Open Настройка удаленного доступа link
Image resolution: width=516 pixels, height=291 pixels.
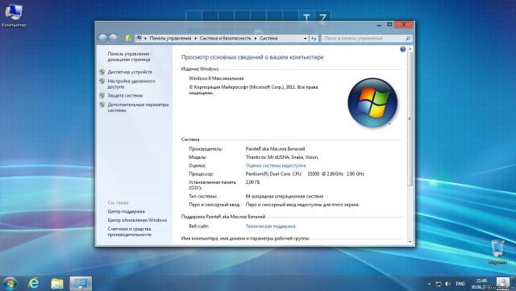[x=131, y=84]
